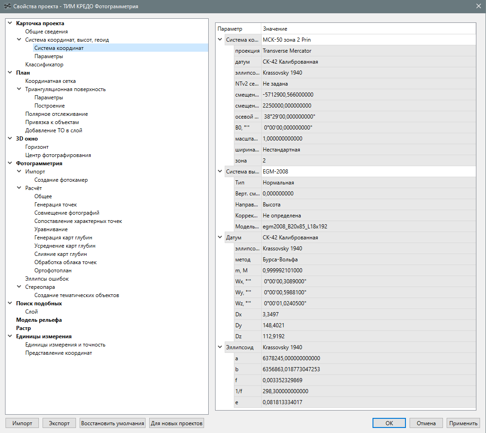Open Построение under Триангуляционная поверхность
Screen dimensions: 486x433
click(49, 106)
